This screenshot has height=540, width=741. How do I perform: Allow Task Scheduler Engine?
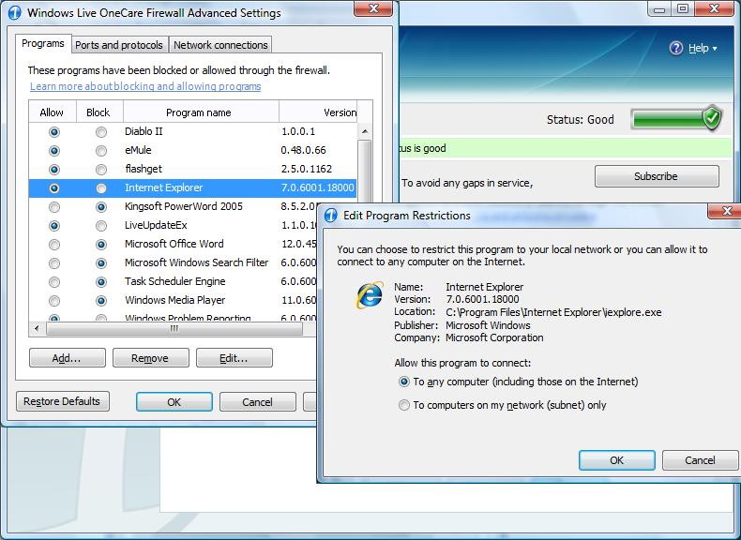click(54, 282)
